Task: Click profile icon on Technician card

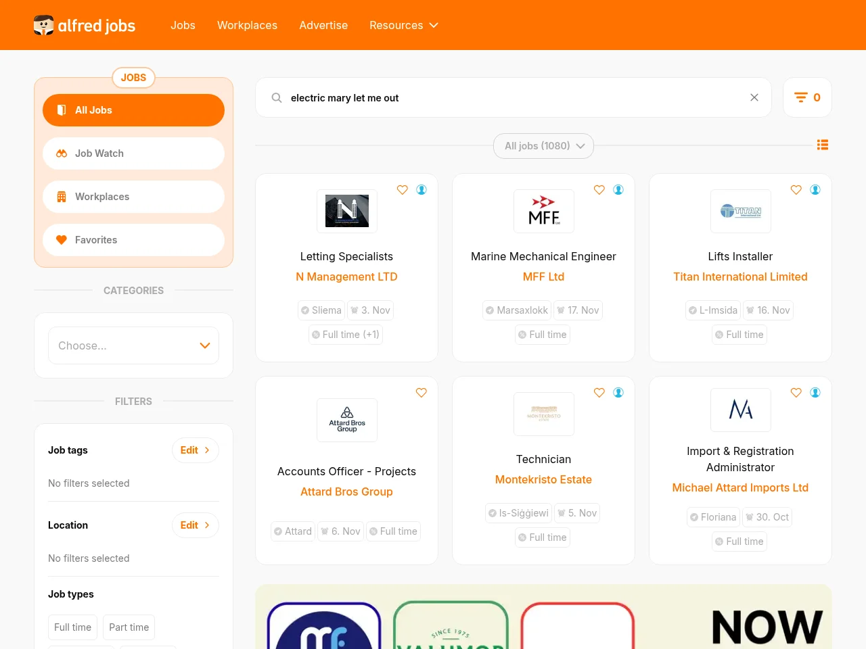Action: (x=618, y=393)
